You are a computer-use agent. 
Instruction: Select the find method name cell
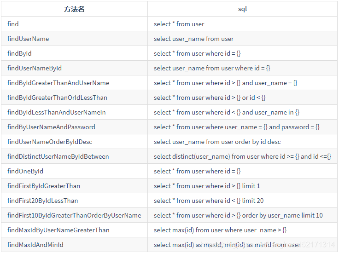pos(13,24)
